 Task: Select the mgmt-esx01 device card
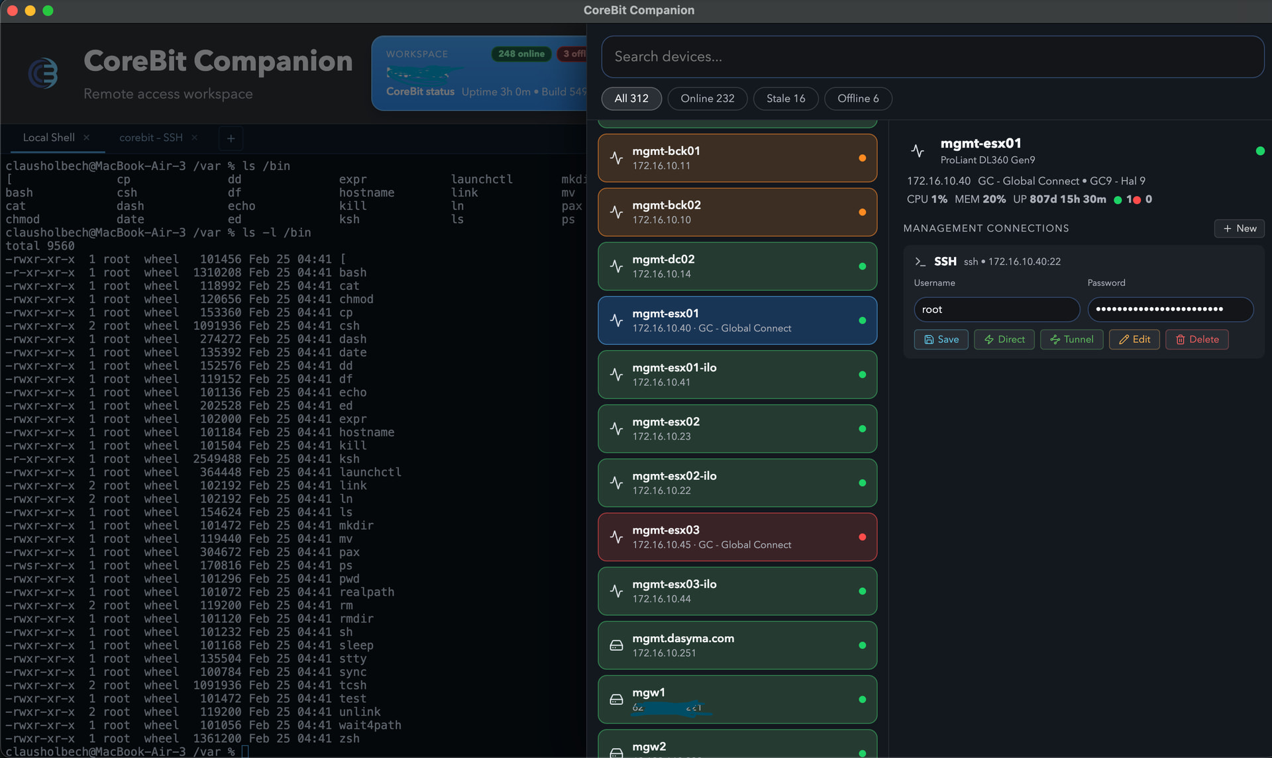(x=737, y=321)
